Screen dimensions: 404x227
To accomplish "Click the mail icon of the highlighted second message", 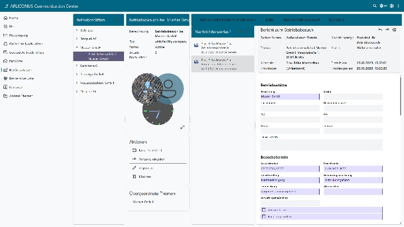I will tap(196, 62).
